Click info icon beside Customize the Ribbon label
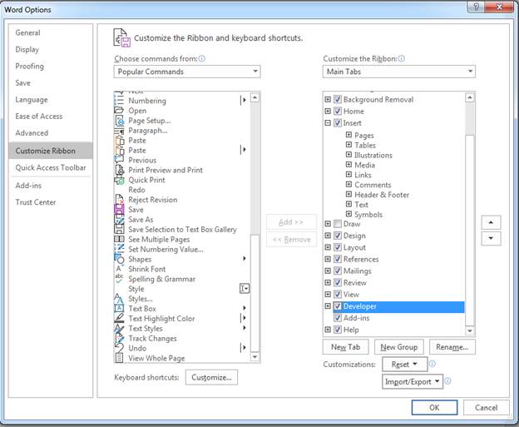Viewport: 519px width, 427px height. coord(401,58)
